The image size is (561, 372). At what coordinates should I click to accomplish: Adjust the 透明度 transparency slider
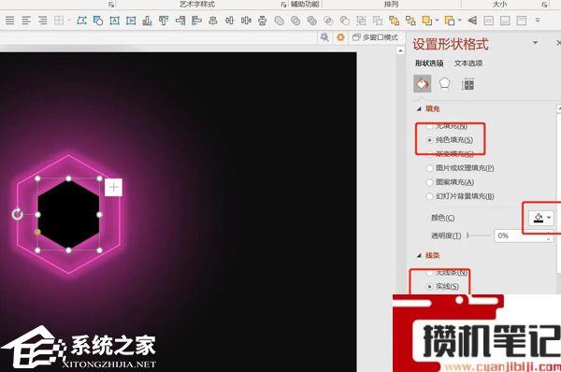point(479,236)
